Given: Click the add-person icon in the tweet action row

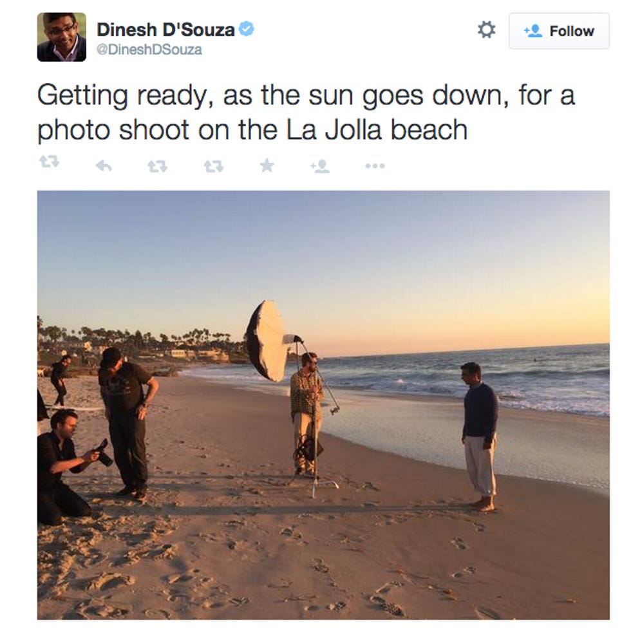Looking at the screenshot, I should [320, 166].
